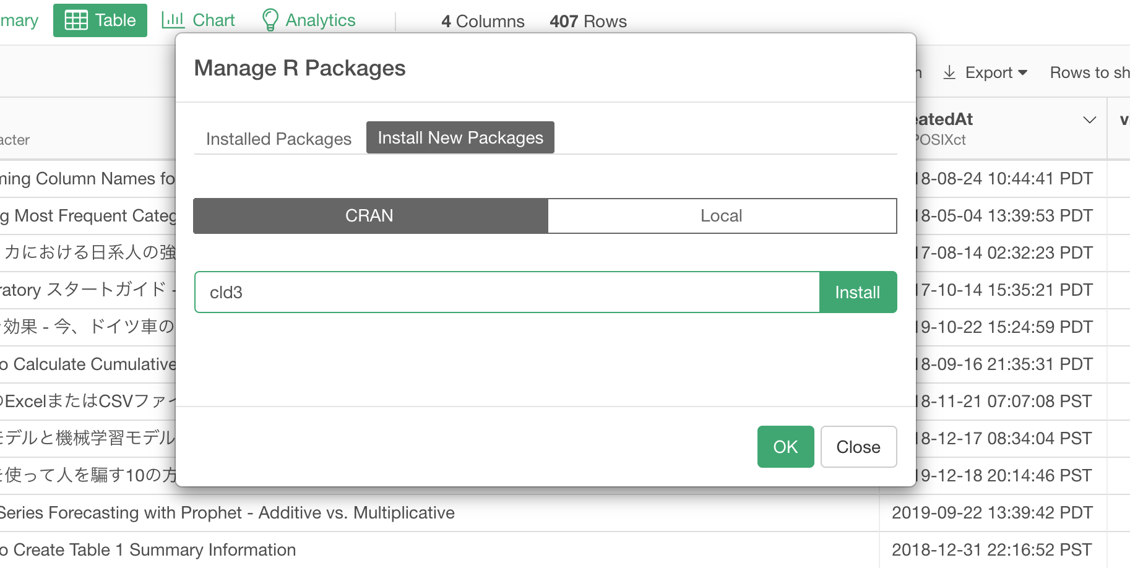Select the 2019-09-22 13:39:42 PDT date cell
The width and height of the screenshot is (1130, 568).
coord(992,513)
